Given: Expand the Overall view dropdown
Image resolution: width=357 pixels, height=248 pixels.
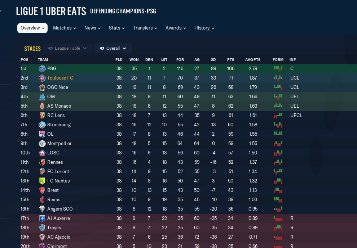Looking at the screenshot, I should point(124,48).
